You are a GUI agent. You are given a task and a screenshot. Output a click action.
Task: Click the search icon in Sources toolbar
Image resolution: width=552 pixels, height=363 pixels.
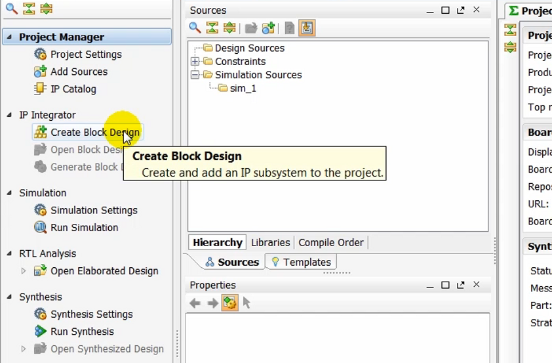click(195, 28)
